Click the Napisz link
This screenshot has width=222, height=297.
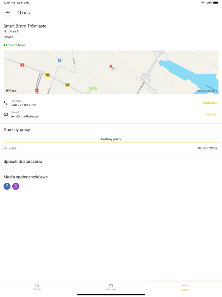pos(211,114)
